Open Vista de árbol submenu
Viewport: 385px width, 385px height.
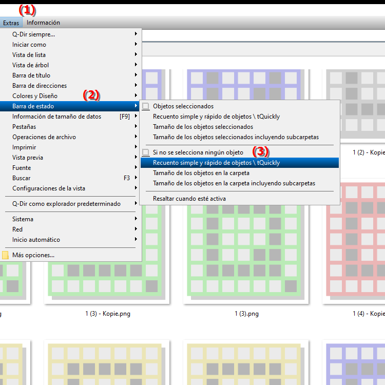click(71, 65)
